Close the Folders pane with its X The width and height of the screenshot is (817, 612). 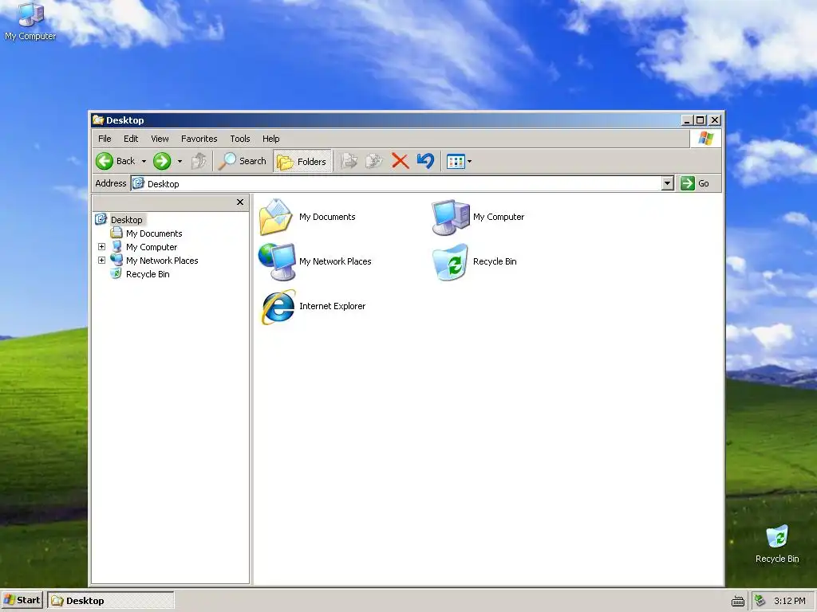coord(240,202)
